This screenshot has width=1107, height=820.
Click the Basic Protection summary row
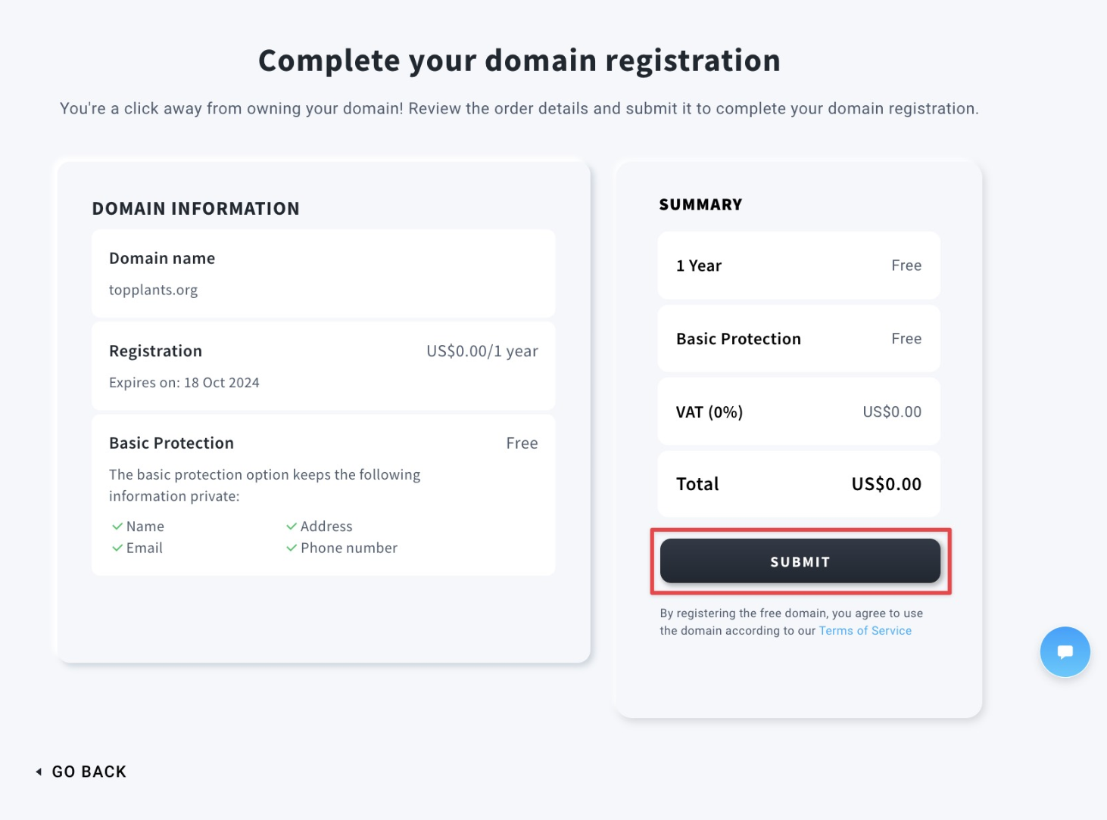tap(799, 339)
